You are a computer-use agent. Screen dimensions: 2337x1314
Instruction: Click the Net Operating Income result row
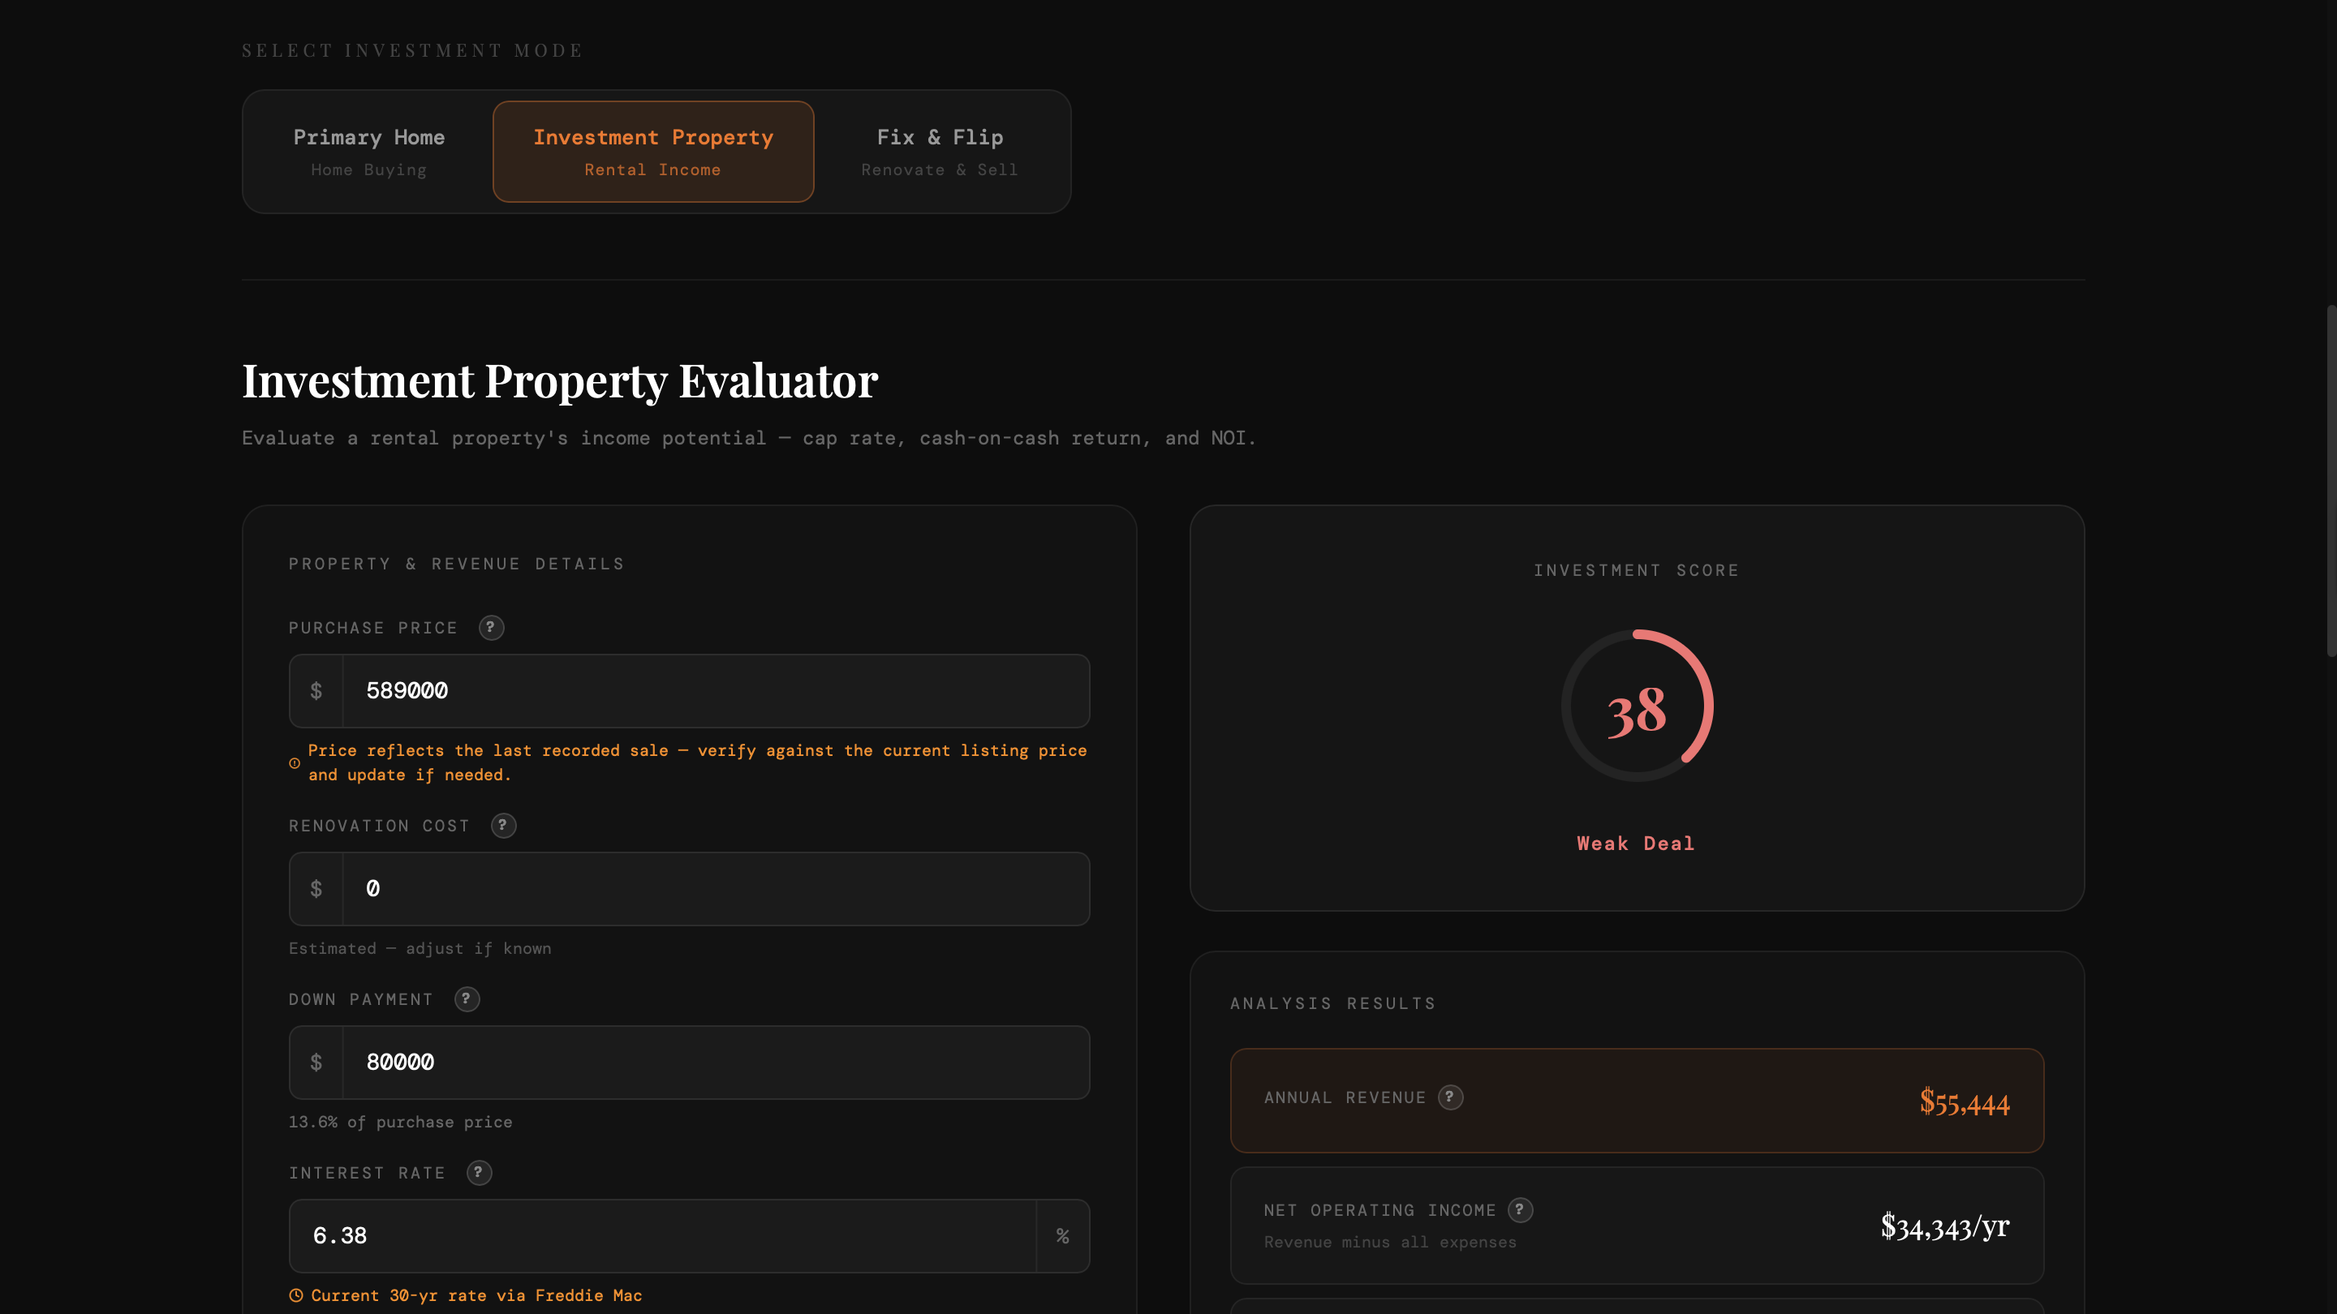pos(1636,1225)
